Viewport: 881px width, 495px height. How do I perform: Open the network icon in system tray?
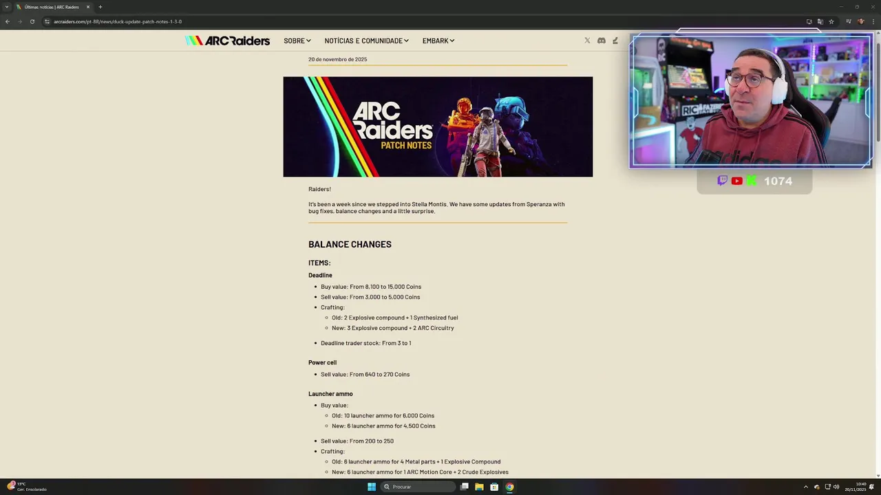827,487
